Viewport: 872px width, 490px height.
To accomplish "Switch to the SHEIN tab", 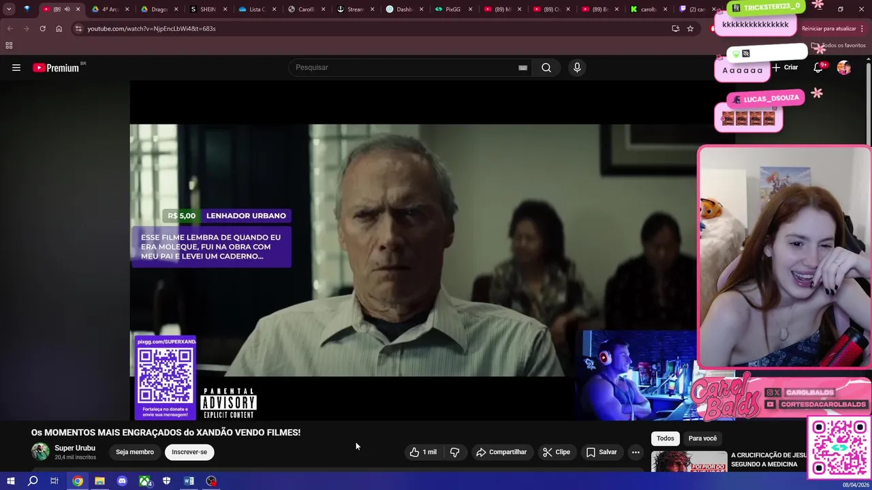I will pos(208,10).
